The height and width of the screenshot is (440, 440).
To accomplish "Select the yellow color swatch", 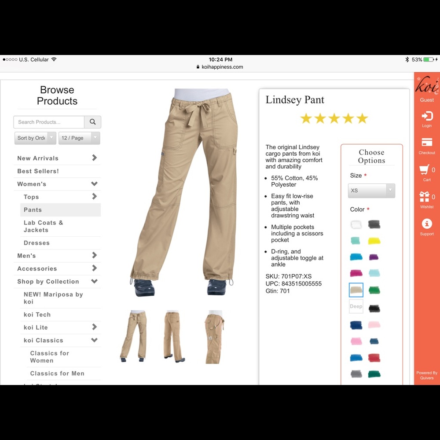I will pos(374,241).
